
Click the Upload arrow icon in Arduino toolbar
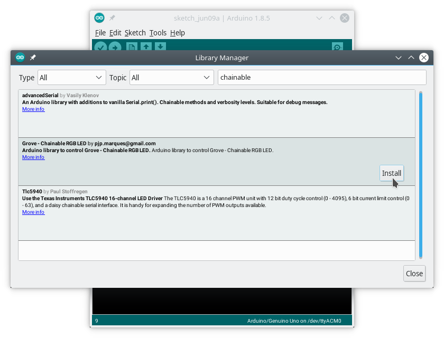[115, 46]
